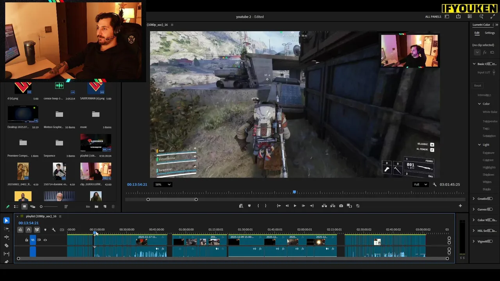The image size is (500, 281).
Task: Step Back one frame
Action: click(x=287, y=206)
